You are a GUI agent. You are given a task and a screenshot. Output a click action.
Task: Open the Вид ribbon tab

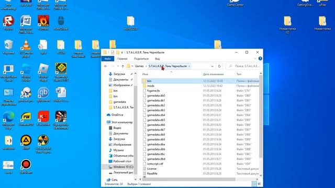157,58
